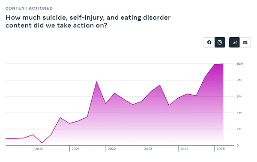Click the 2M y-axis label
Screen dimensions: 257x162
pos(239,129)
